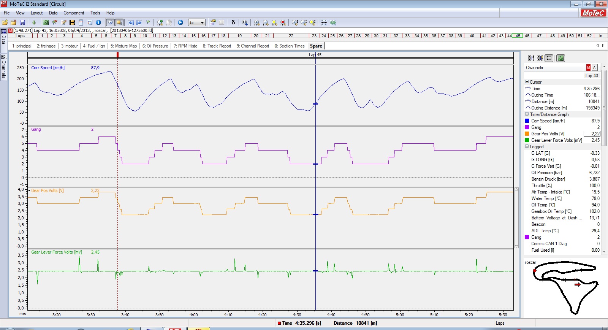Click the vertical zoom-out magnifier icon

click(304, 22)
